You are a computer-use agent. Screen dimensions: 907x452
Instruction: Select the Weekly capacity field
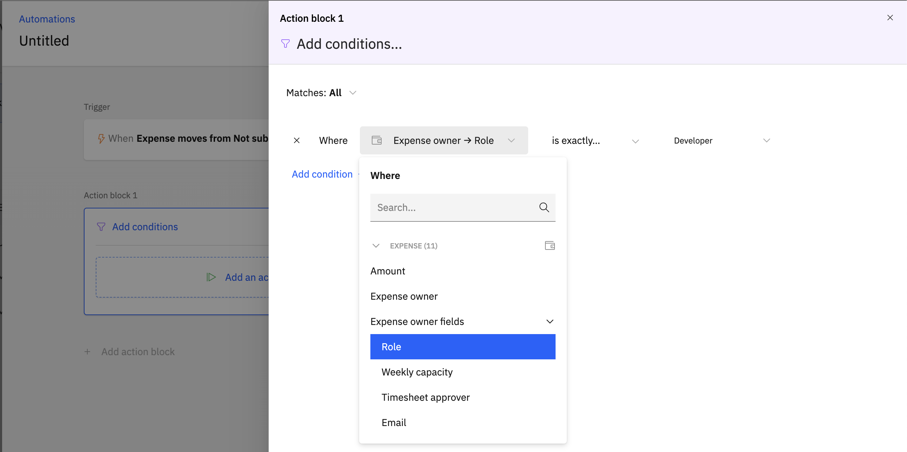coord(417,372)
